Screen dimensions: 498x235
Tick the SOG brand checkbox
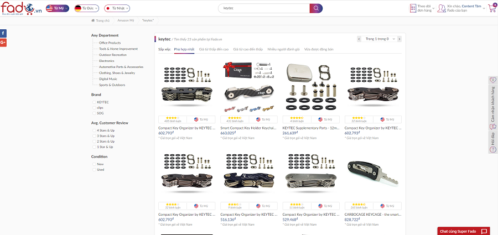point(94,113)
